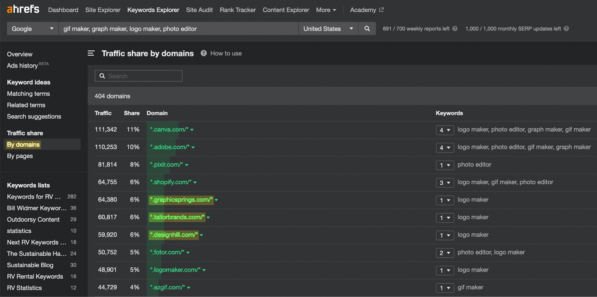Click the graphicsprings.com domain link
The width and height of the screenshot is (597, 297).
coord(181,200)
